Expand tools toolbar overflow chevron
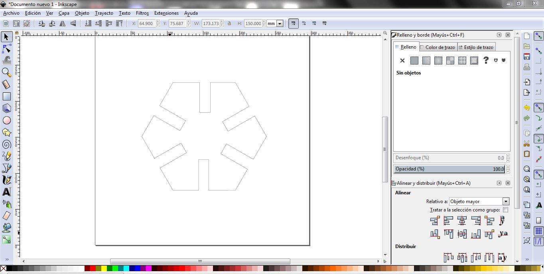This screenshot has width=544, height=274. [x=6, y=259]
